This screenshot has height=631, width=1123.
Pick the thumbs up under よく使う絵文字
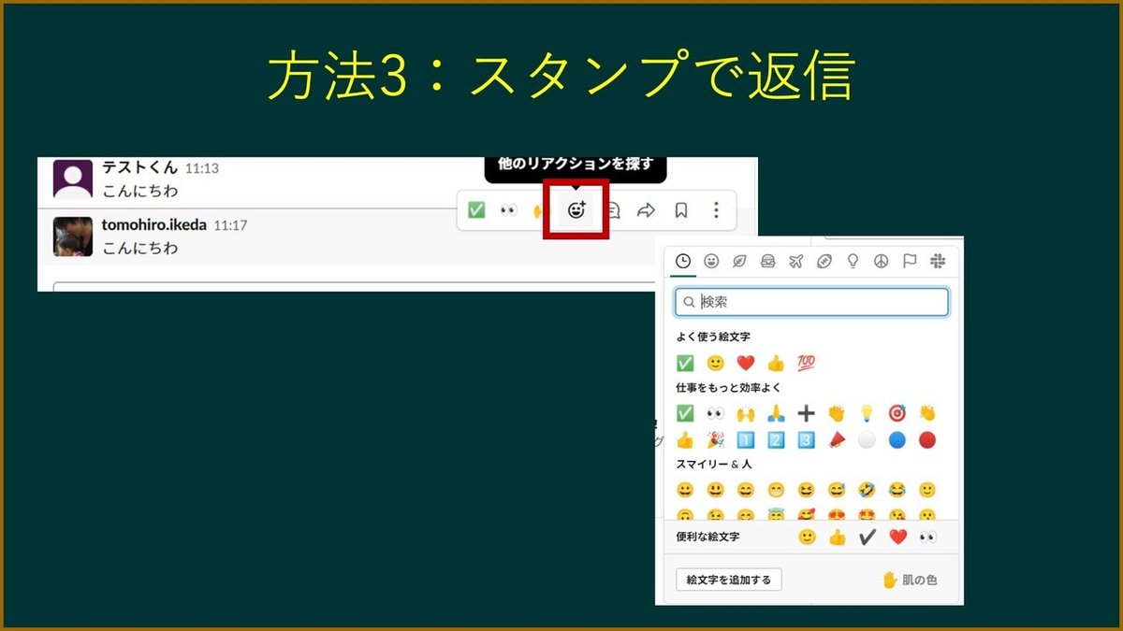point(775,363)
